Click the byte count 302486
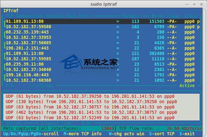 click(x=157, y=53)
